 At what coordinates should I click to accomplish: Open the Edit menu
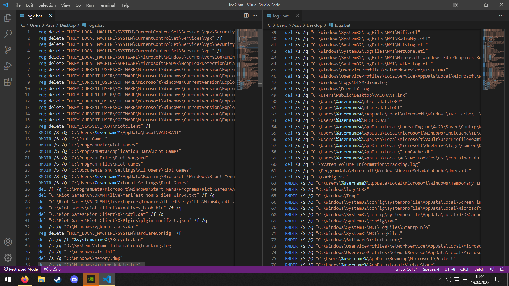click(x=29, y=5)
